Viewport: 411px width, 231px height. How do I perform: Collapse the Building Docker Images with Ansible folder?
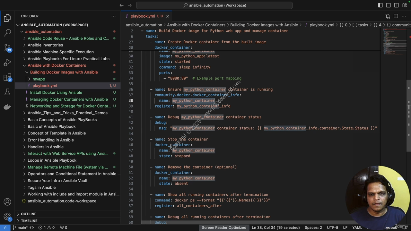(64, 72)
